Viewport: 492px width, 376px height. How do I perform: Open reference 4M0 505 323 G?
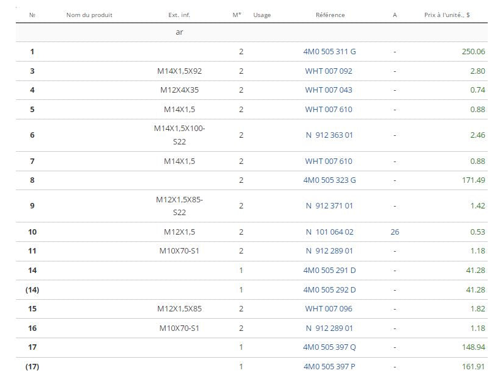(329, 180)
